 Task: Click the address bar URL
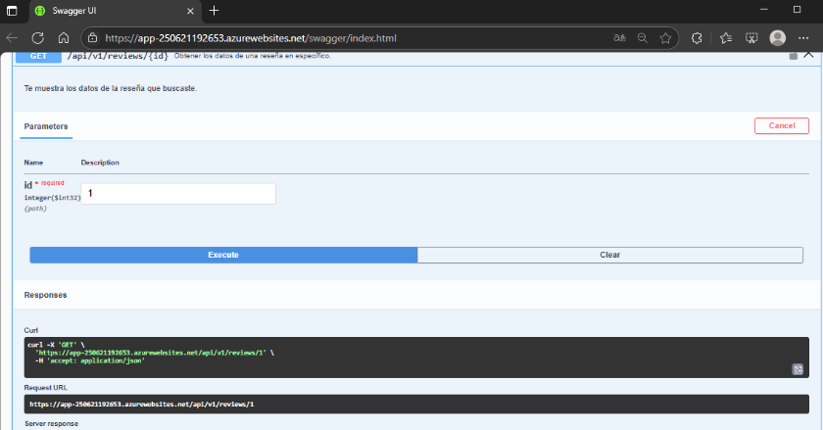click(x=251, y=38)
